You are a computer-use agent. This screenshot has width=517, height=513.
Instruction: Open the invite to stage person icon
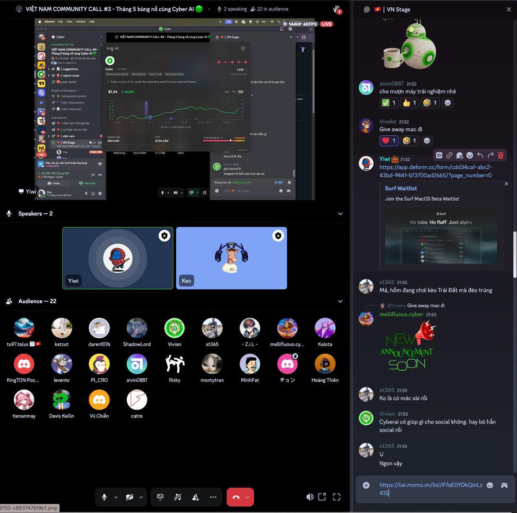(x=195, y=497)
